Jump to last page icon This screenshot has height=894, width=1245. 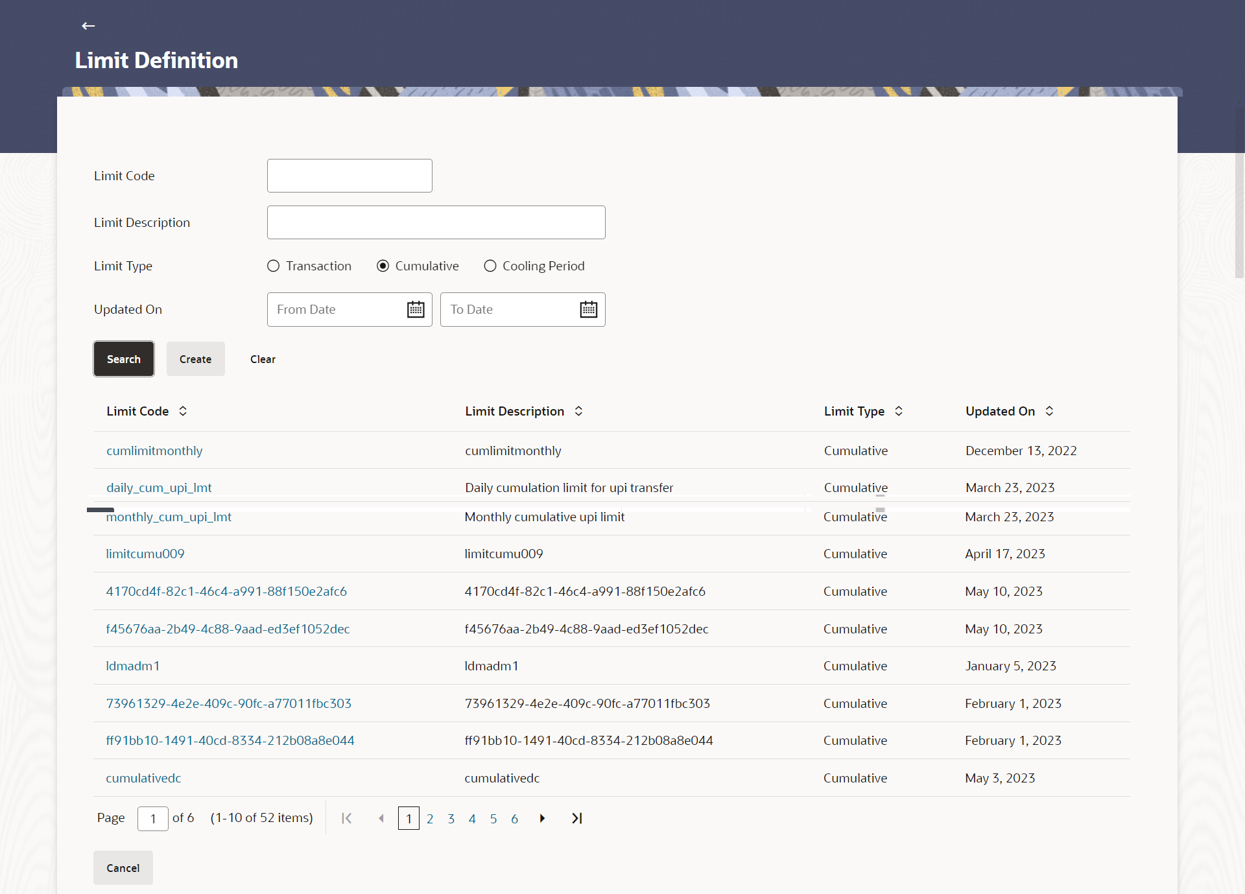tap(576, 818)
